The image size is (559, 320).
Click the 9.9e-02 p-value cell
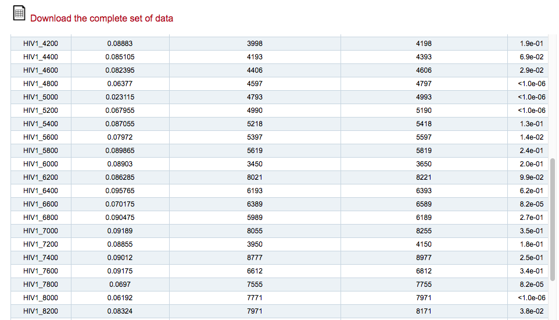click(532, 177)
